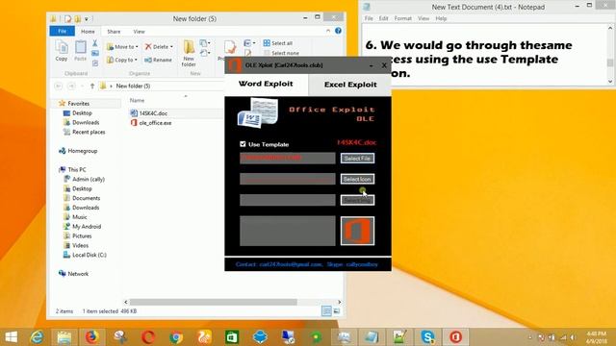Click the large Office logo button in OLE Xploit
The height and width of the screenshot is (346, 616).
coord(357,231)
